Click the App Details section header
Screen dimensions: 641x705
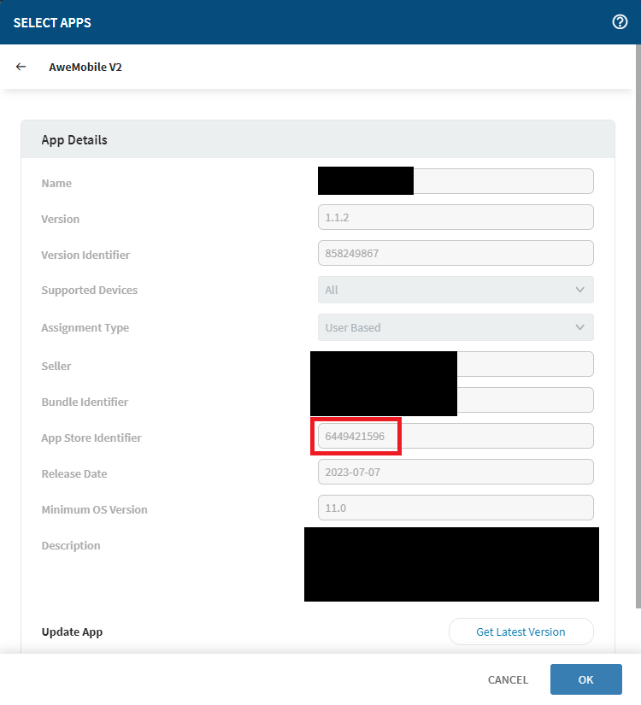74,139
